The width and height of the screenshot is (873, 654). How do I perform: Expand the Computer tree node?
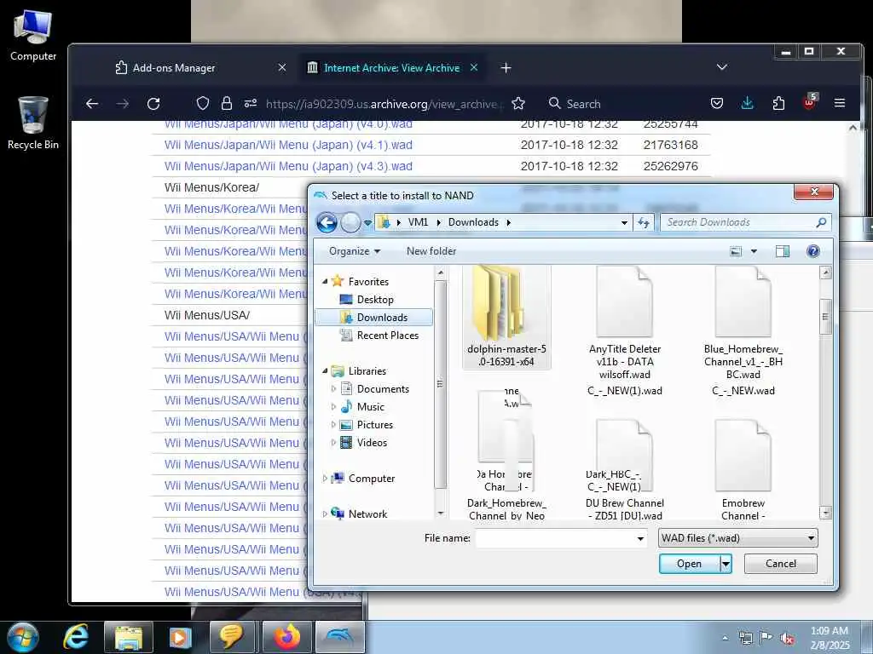(325, 478)
